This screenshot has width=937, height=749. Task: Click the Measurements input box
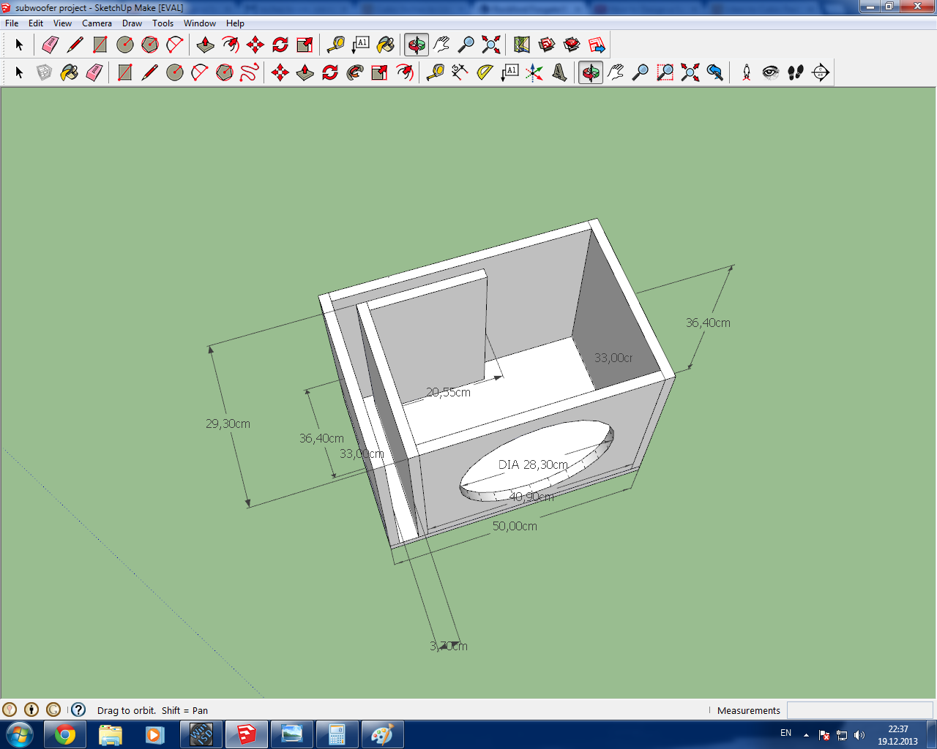tap(859, 710)
